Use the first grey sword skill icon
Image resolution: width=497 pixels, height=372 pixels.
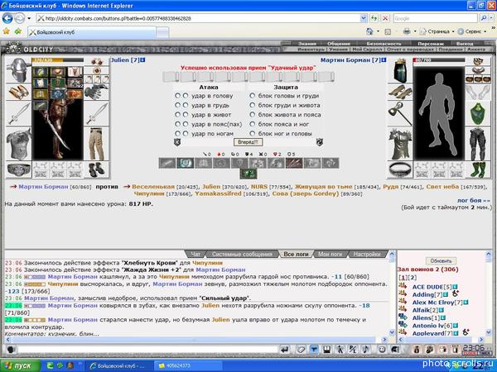(x=167, y=163)
